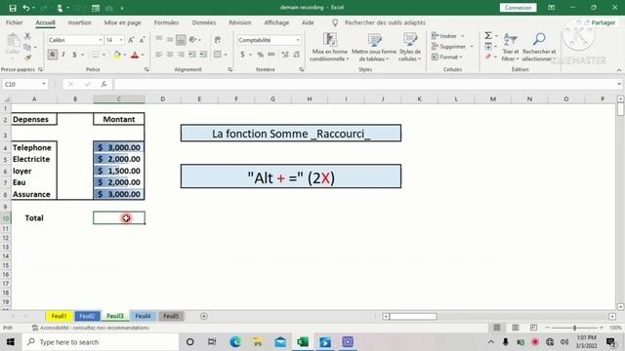Image resolution: width=625 pixels, height=351 pixels.
Task: Center the text horizontally
Action: (x=170, y=55)
